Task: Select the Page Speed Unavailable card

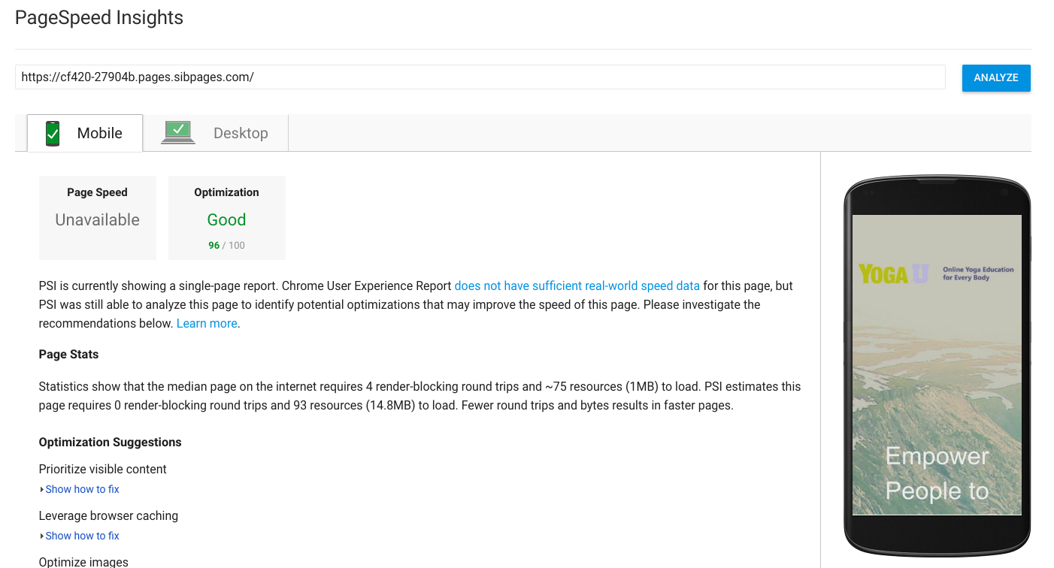Action: (x=98, y=217)
